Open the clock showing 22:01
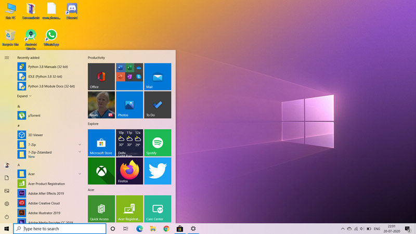The image size is (416, 234). click(392, 229)
